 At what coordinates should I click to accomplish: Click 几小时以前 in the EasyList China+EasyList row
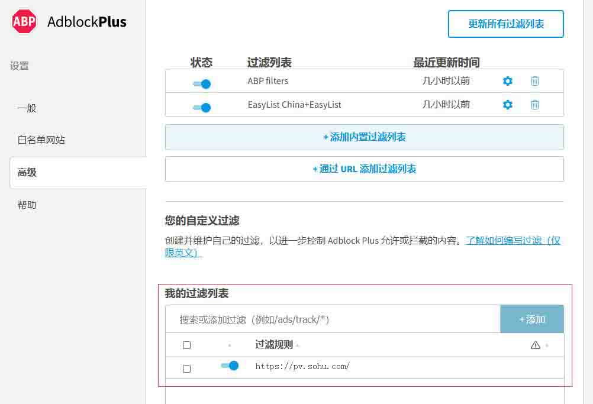point(446,105)
